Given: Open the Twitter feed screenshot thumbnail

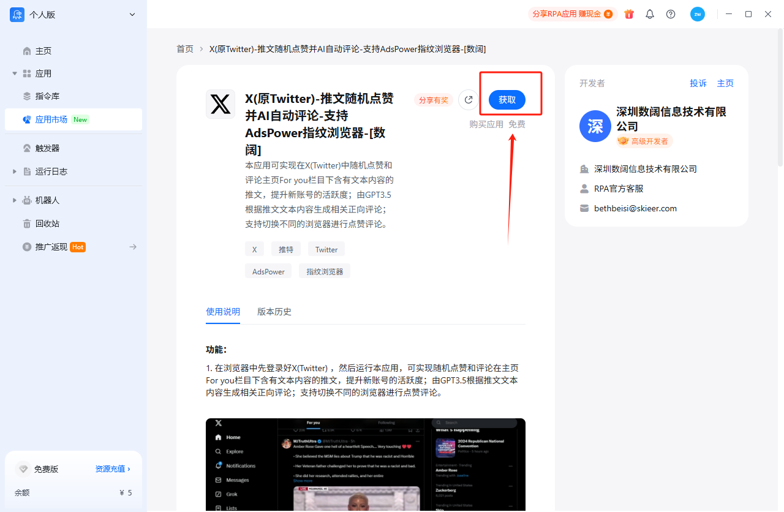Looking at the screenshot, I should [366, 465].
